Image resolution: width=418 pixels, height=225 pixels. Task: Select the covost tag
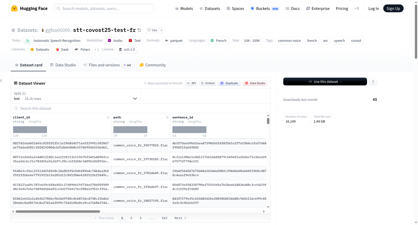(356, 41)
